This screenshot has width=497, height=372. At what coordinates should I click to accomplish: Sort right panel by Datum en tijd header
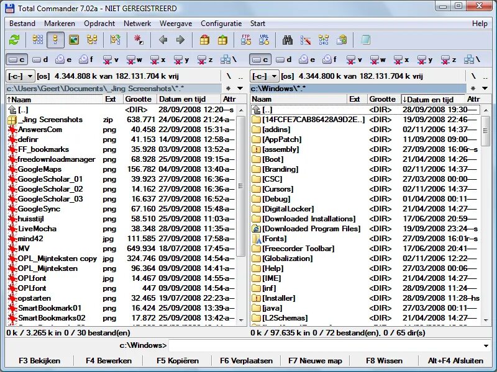[433, 99]
